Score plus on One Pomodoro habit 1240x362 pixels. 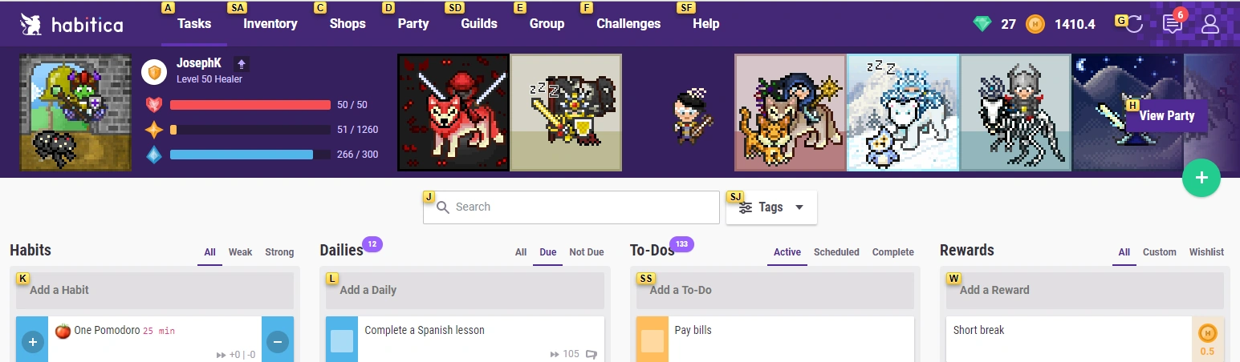point(32,341)
